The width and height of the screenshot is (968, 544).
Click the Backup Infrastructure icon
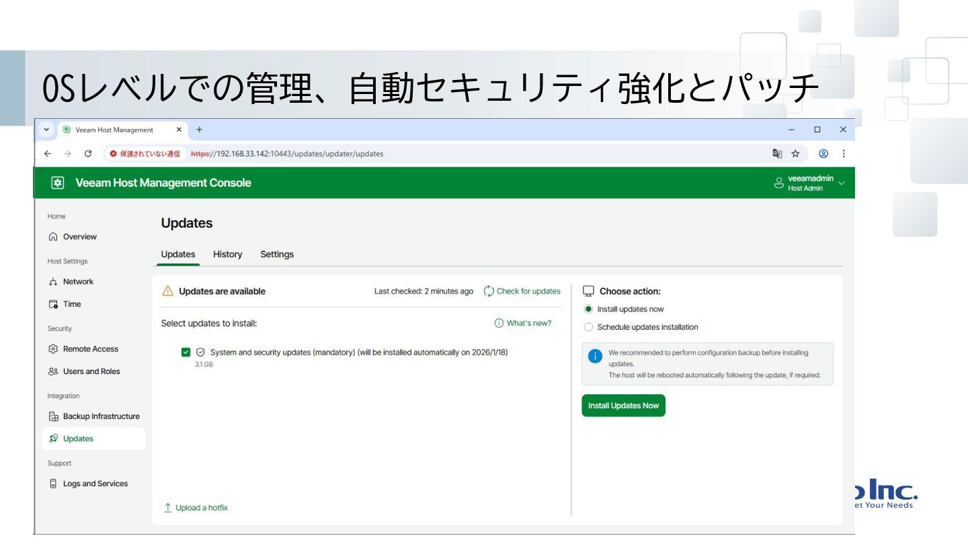[x=53, y=416]
